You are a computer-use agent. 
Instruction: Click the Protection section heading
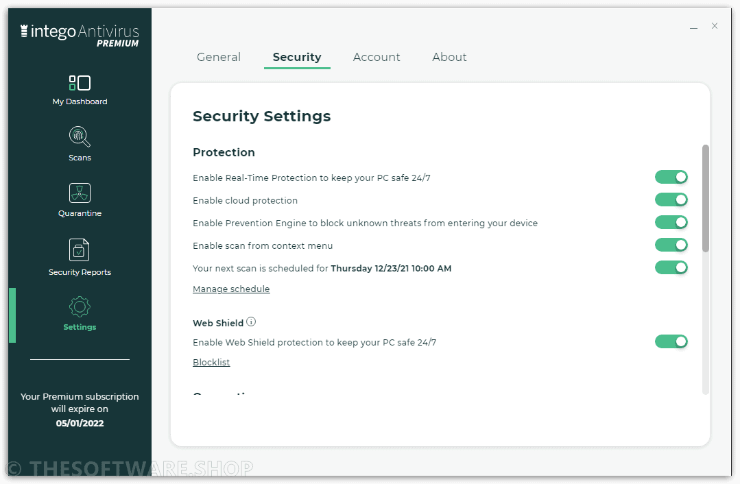224,152
